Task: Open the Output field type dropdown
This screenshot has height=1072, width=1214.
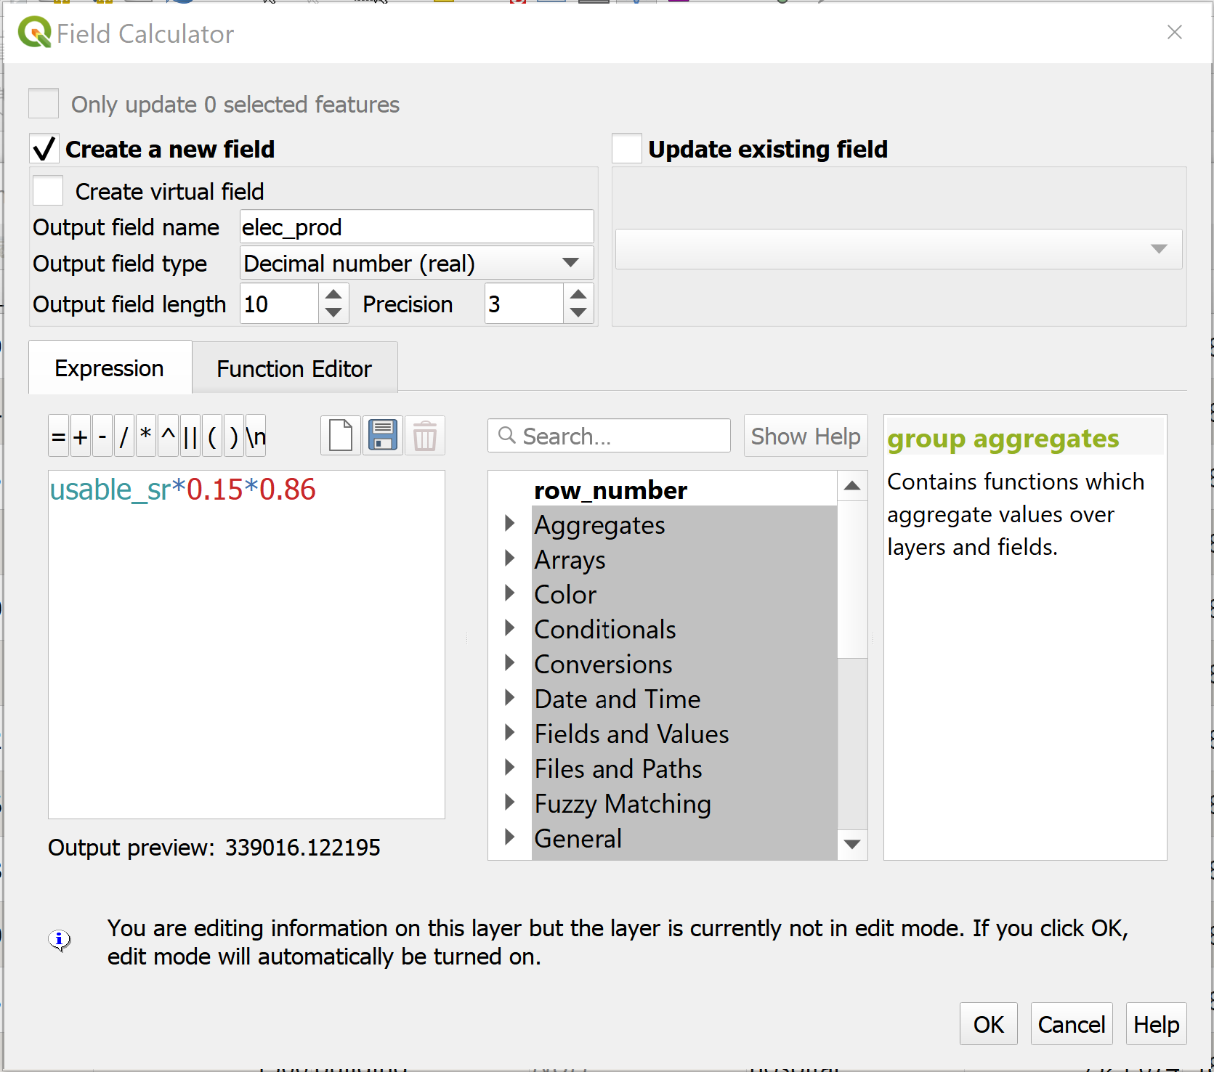Action: (416, 263)
